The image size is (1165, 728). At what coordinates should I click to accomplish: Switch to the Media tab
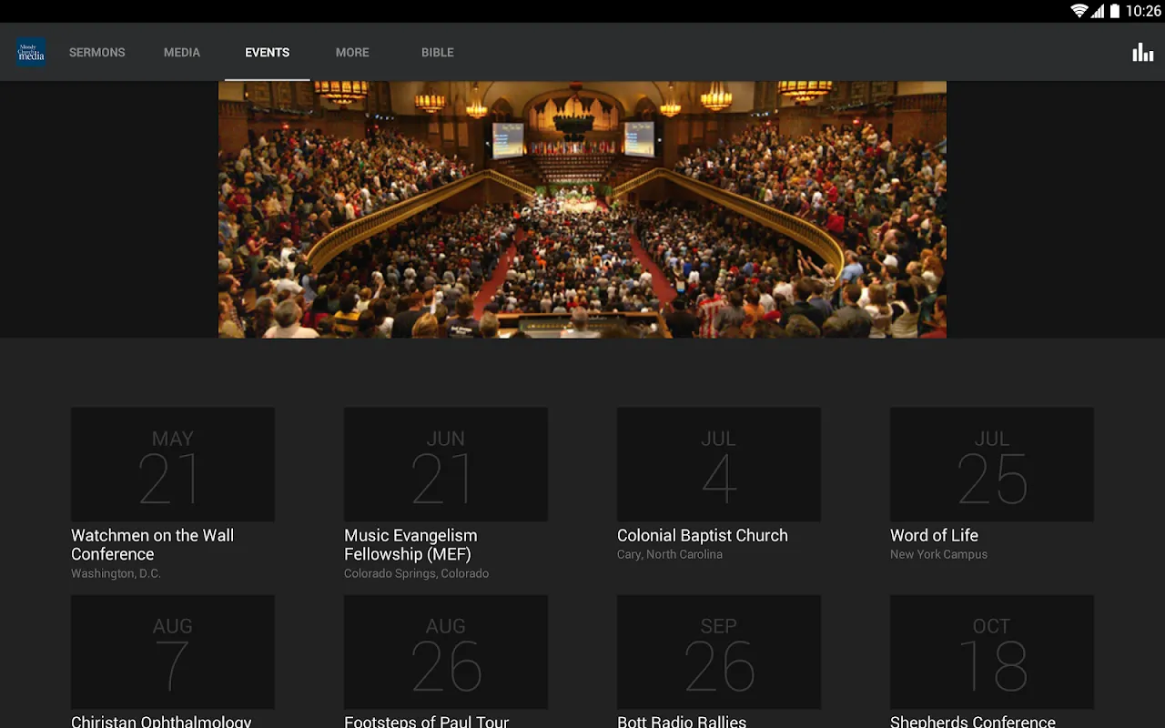pos(182,53)
